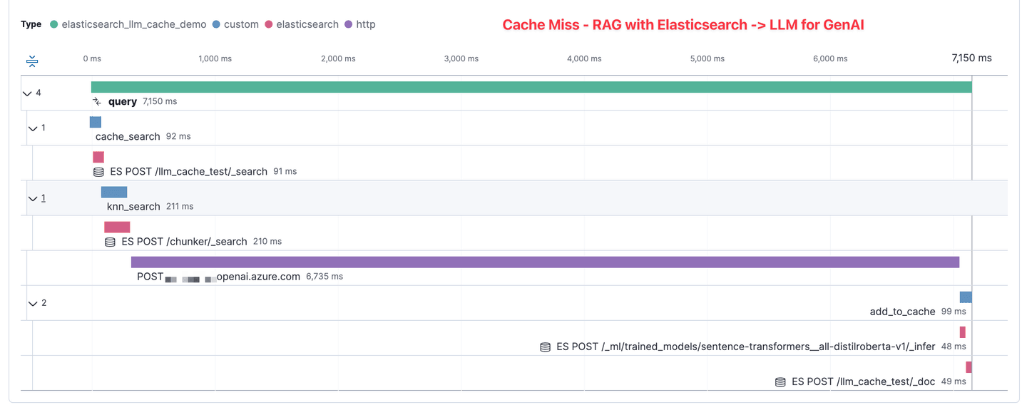Click the purple http legend dot
Image resolution: width=1027 pixels, height=405 pixels.
tap(348, 24)
